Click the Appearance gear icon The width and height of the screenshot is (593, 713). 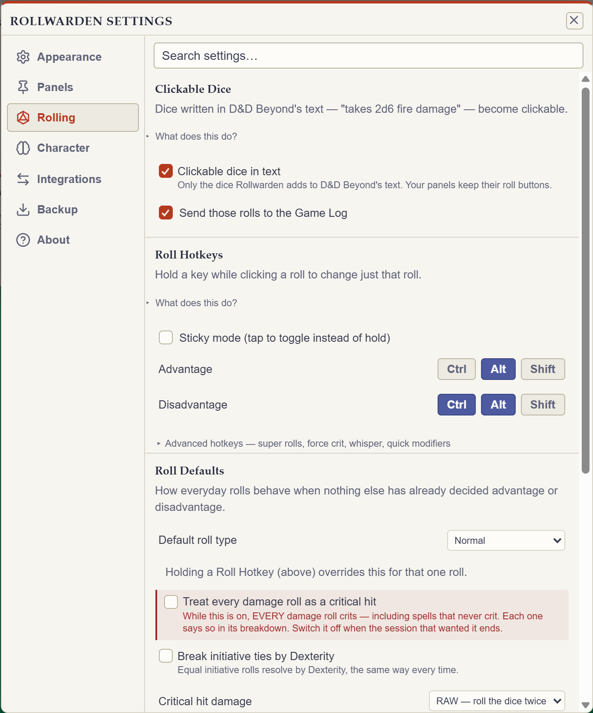(x=23, y=57)
